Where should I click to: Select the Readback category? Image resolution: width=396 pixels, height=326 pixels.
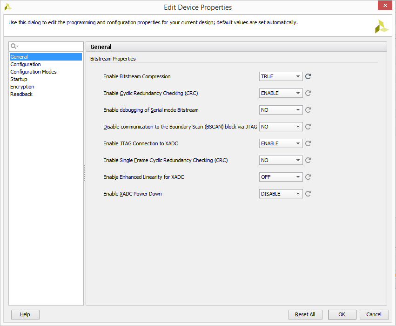tap(46, 94)
